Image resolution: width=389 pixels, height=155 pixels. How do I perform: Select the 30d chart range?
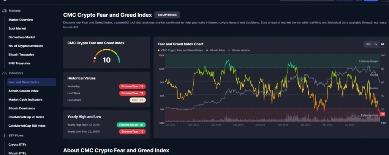point(368,44)
